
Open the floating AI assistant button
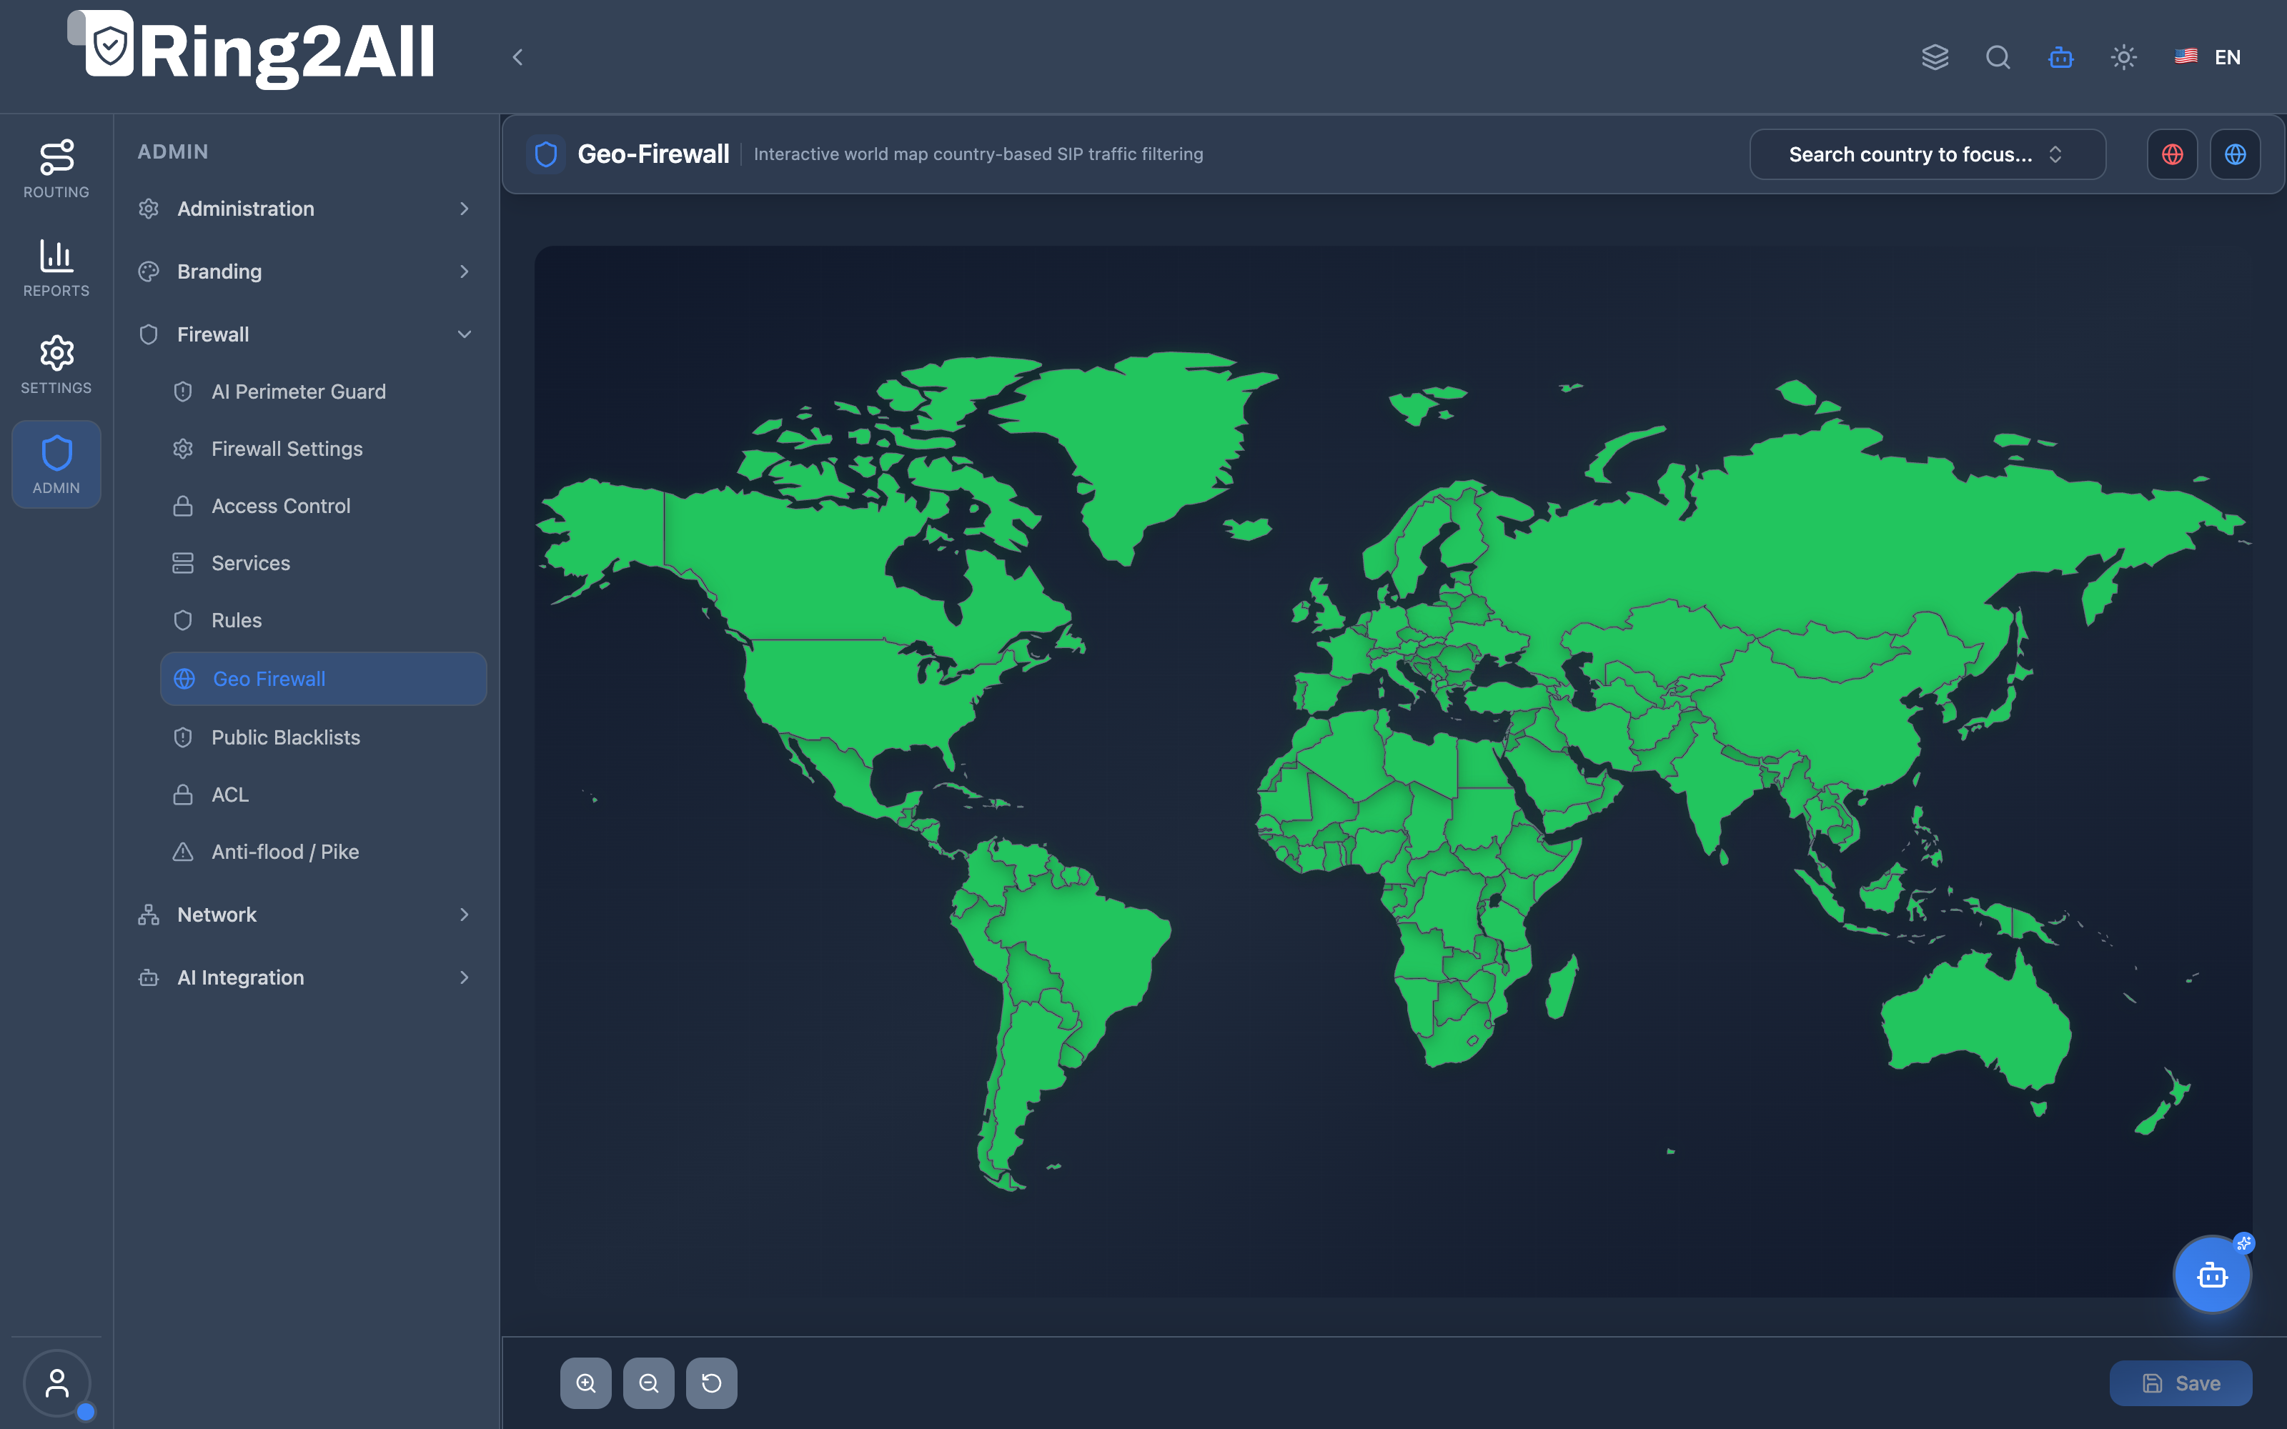(x=2213, y=1275)
